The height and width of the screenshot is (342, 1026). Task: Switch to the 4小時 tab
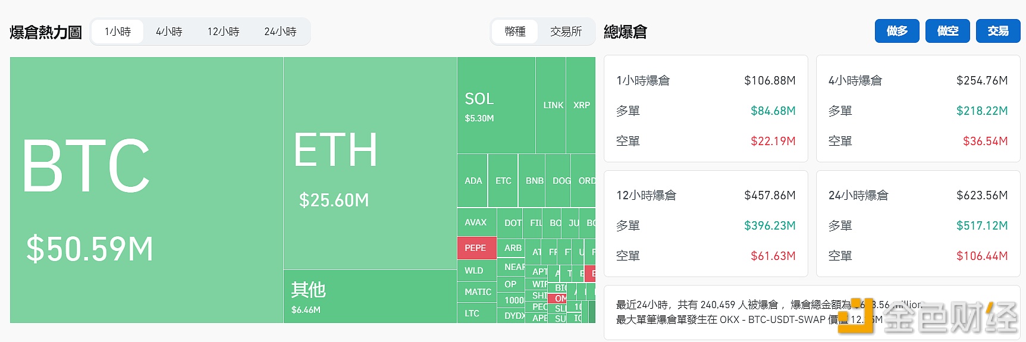click(169, 32)
